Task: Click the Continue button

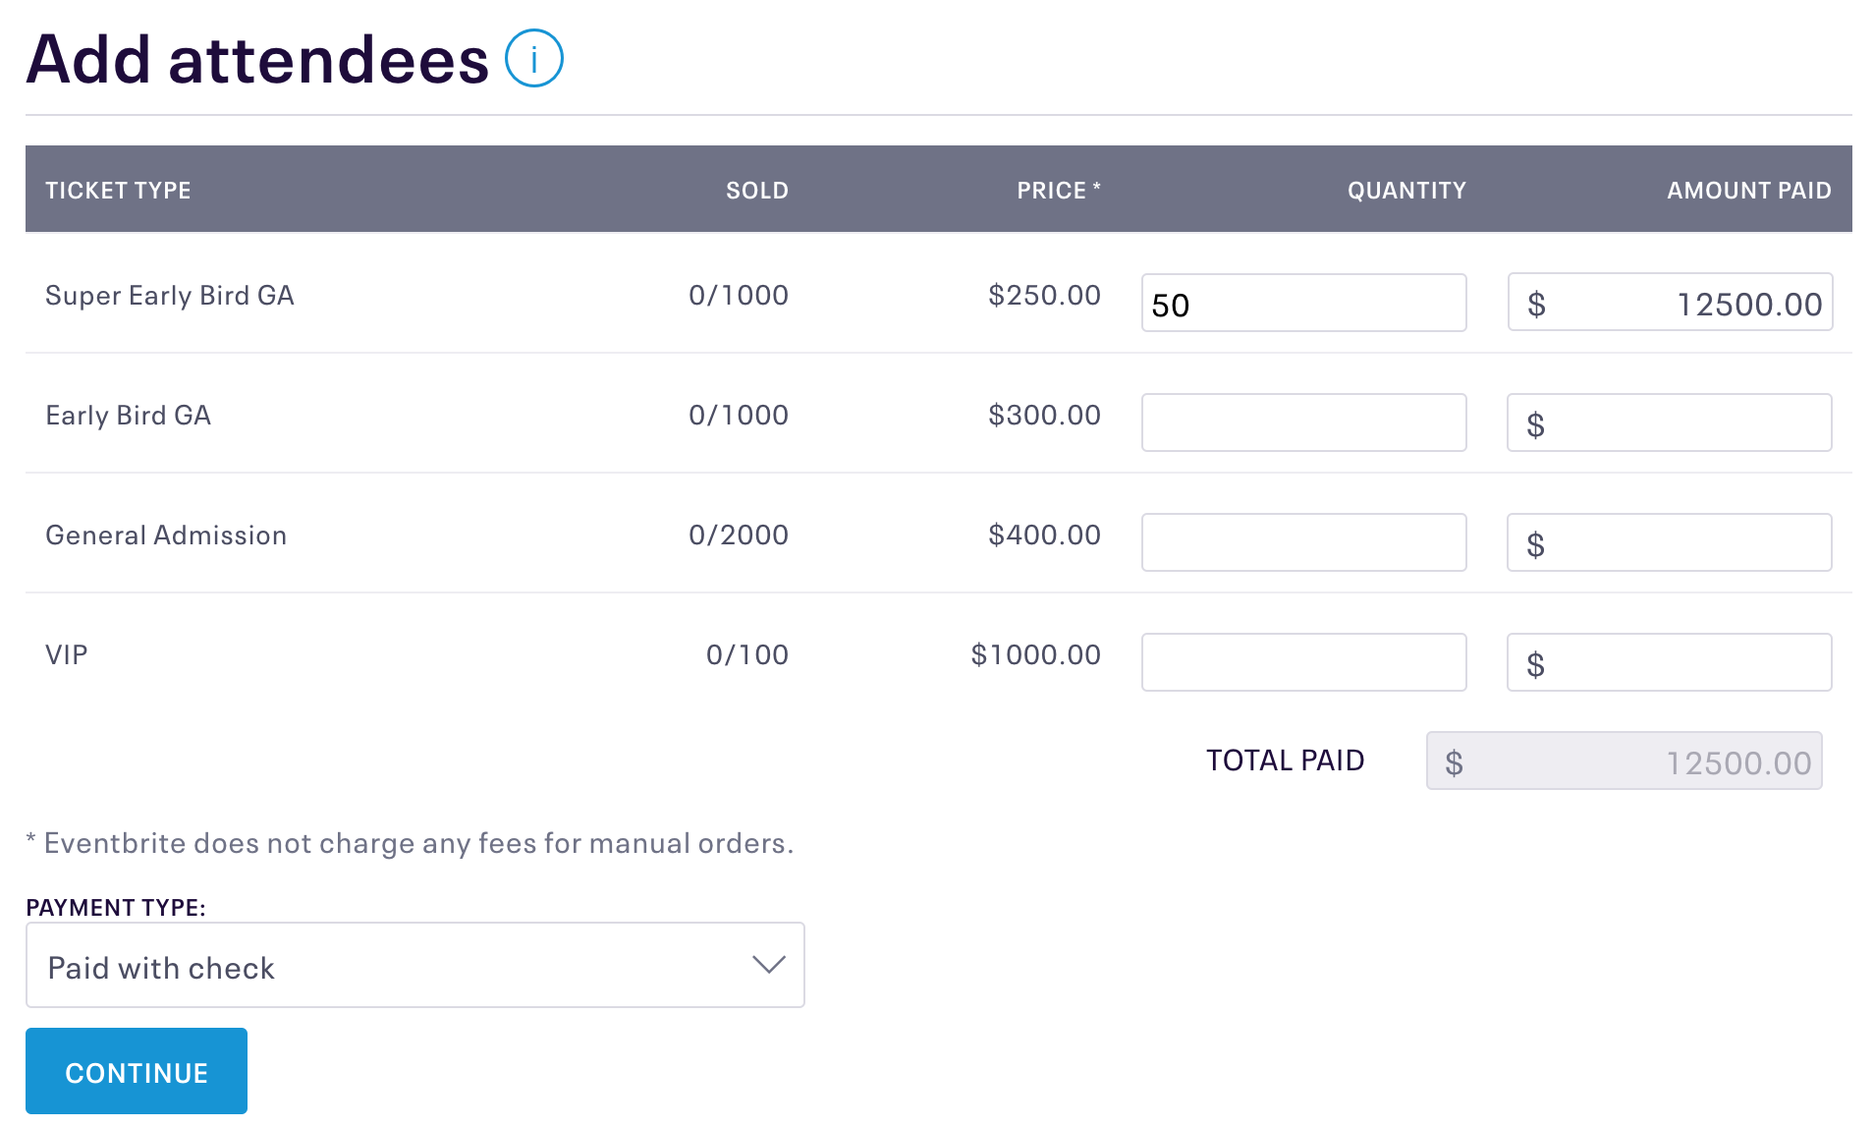Action: click(x=137, y=1071)
